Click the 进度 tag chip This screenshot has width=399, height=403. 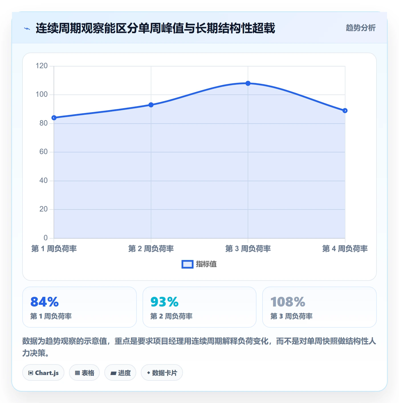coord(120,373)
